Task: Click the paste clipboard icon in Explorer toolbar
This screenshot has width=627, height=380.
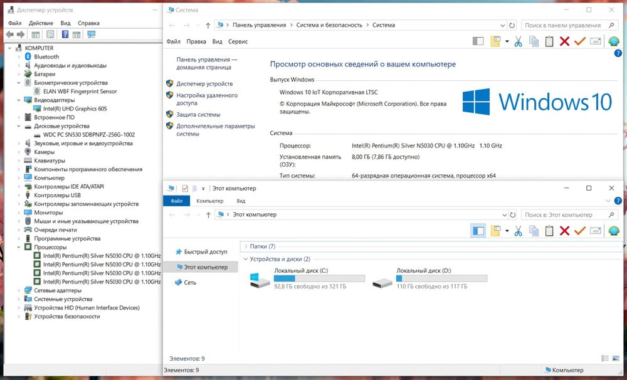Action: tap(549, 231)
